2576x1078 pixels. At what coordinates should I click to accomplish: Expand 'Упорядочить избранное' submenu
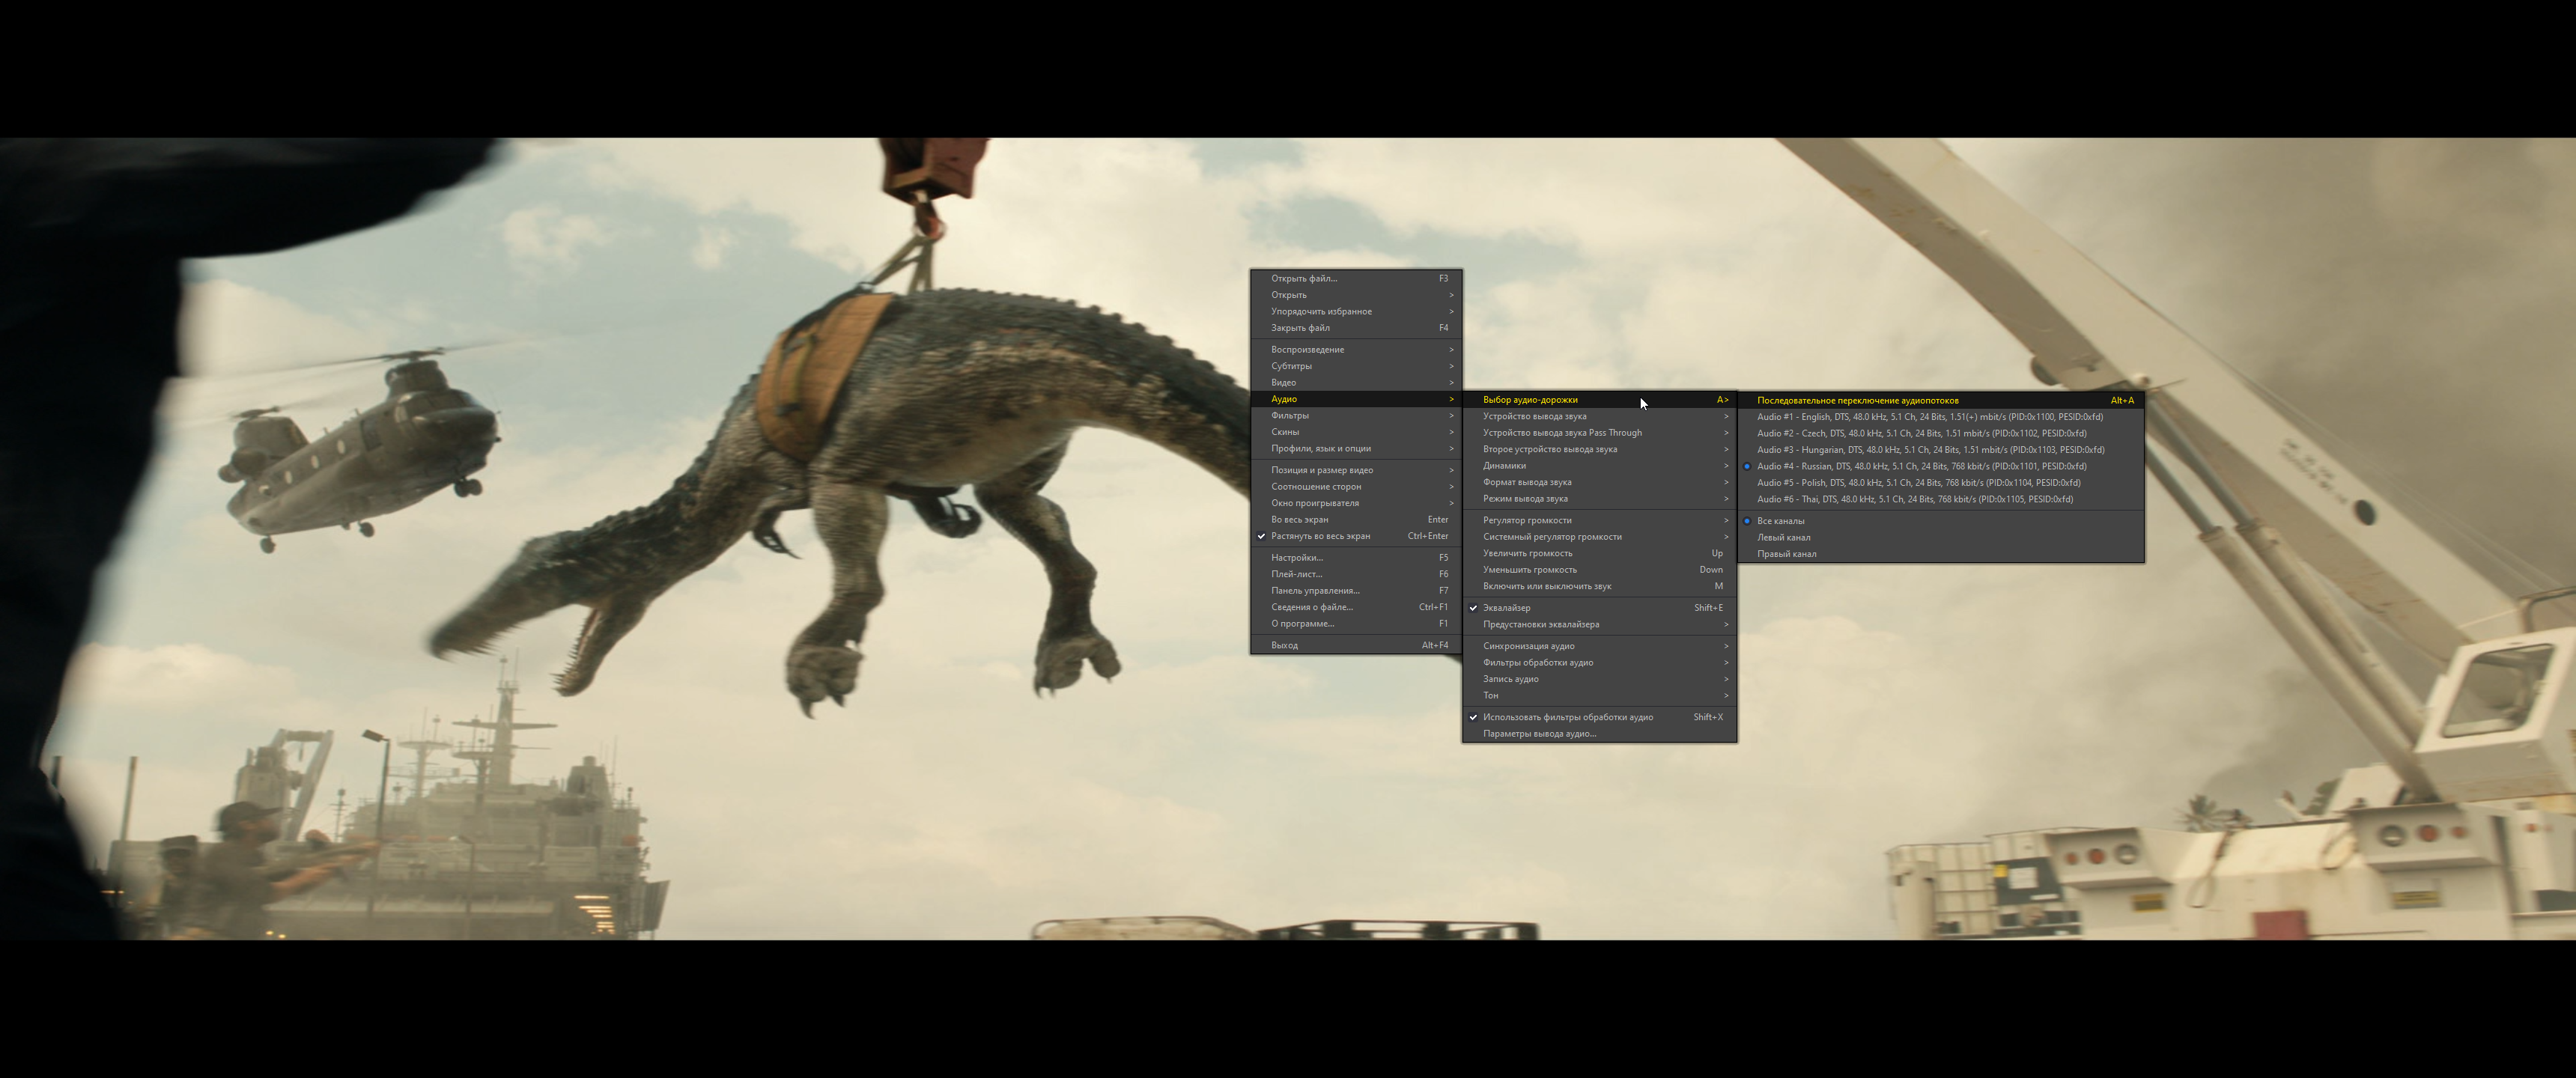pyautogui.click(x=1356, y=311)
